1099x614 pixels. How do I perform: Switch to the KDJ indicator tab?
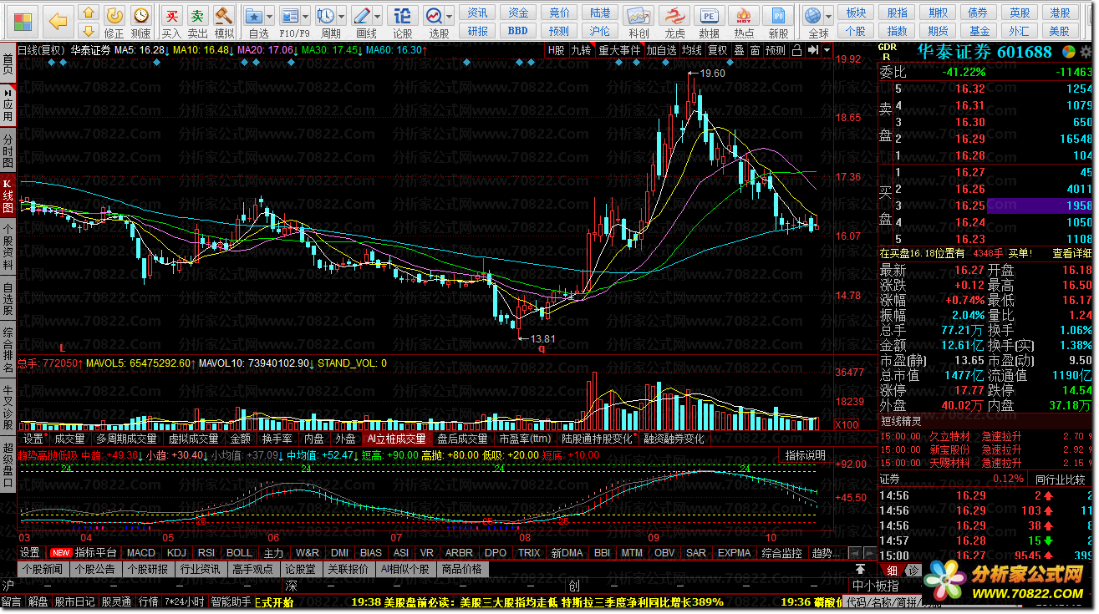tap(176, 552)
